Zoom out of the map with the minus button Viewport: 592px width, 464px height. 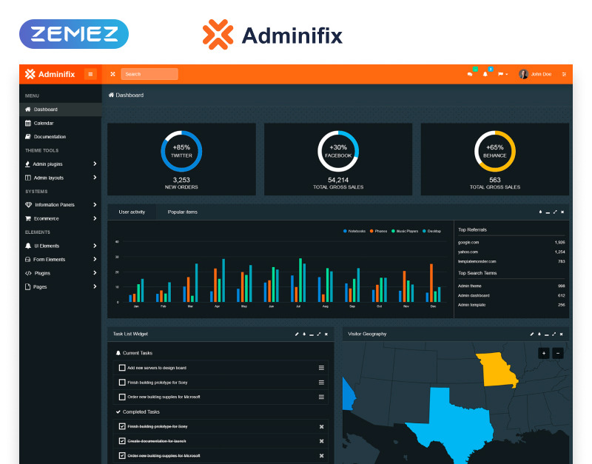click(x=558, y=354)
